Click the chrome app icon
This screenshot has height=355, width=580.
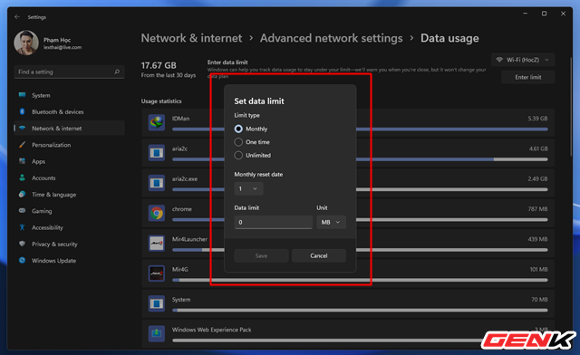(157, 213)
